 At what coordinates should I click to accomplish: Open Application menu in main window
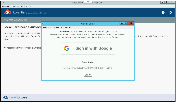point(6,6)
